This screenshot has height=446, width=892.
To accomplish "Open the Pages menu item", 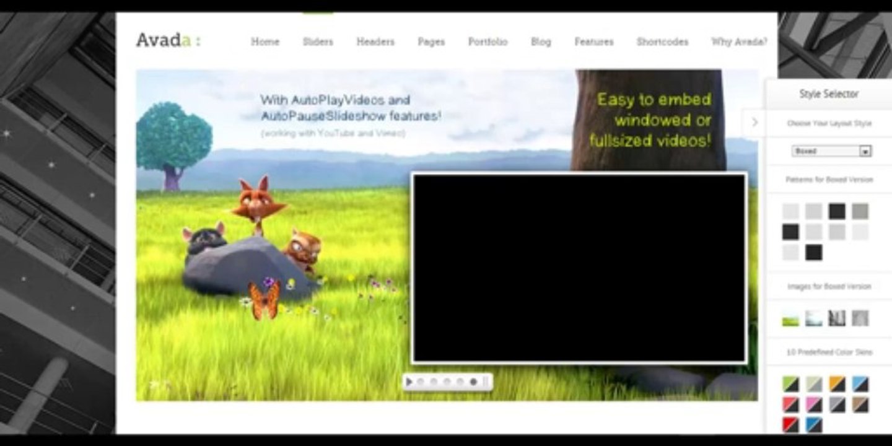I will (431, 42).
